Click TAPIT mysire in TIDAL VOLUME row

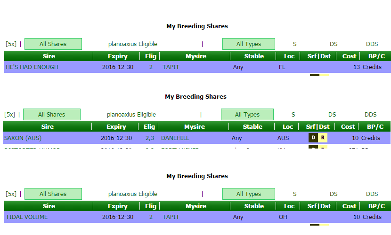point(171,217)
